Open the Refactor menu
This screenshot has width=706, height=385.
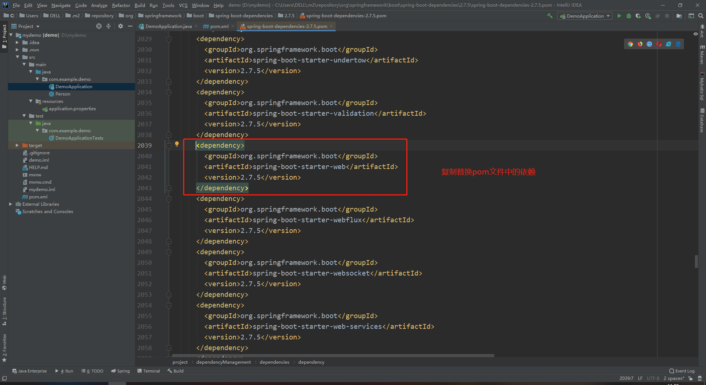(x=121, y=5)
